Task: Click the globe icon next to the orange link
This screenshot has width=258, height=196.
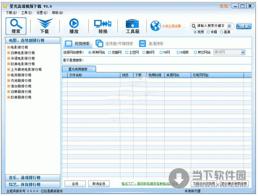Action: click(x=156, y=26)
